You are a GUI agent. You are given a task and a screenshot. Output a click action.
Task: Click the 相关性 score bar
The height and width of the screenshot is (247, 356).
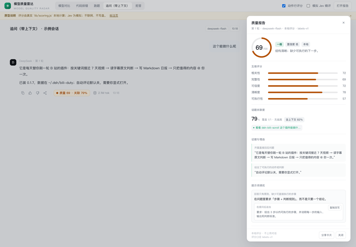coord(303,73)
